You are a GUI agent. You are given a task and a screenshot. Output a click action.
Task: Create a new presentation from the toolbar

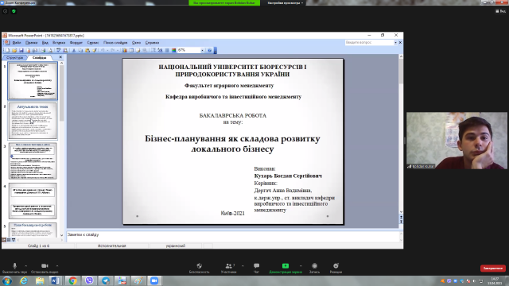tap(7, 50)
